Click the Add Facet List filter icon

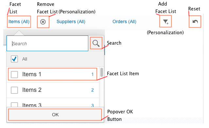(166, 21)
